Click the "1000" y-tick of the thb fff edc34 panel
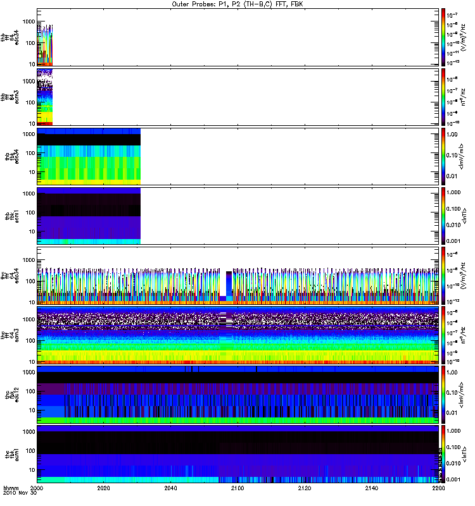Image resolution: width=475 pixels, height=506 pixels. point(28,22)
